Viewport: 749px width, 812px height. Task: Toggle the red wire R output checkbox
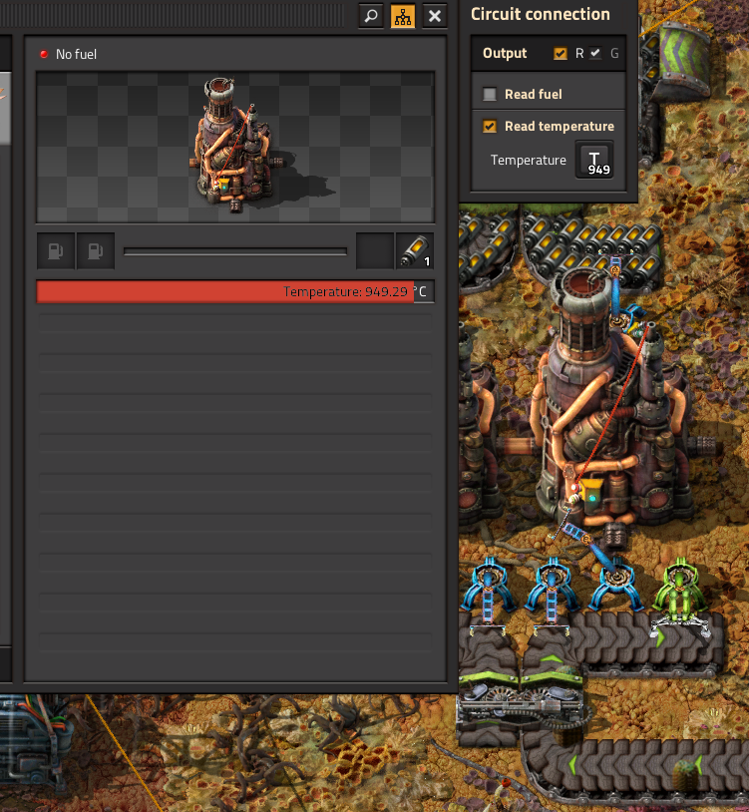pyautogui.click(x=561, y=53)
